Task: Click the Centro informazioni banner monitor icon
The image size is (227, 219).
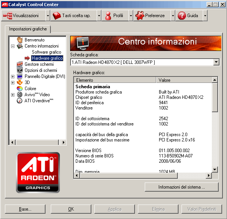Action: point(83,43)
